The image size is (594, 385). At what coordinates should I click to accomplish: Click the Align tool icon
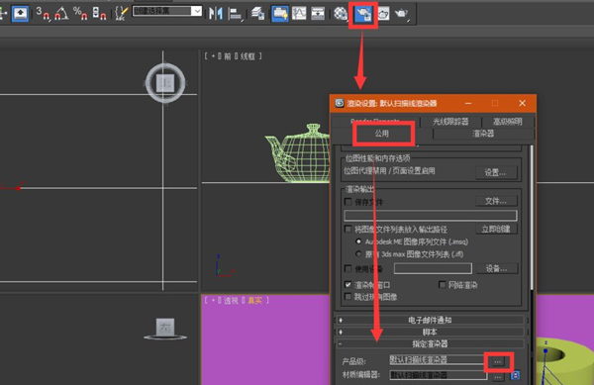pyautogui.click(x=235, y=14)
